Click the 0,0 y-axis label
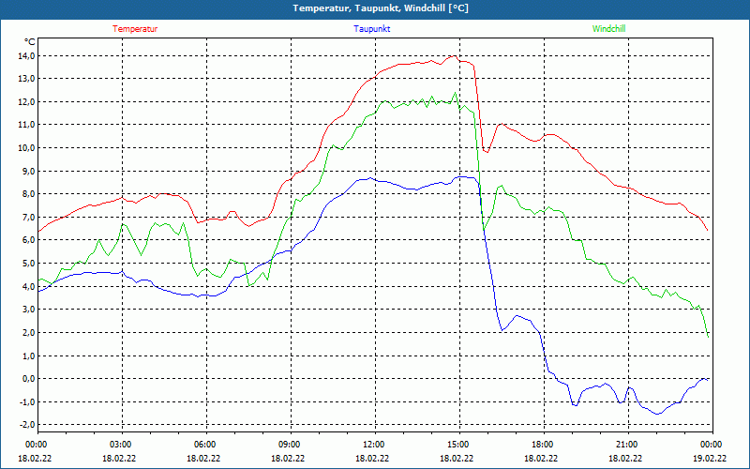 pyautogui.click(x=29, y=379)
